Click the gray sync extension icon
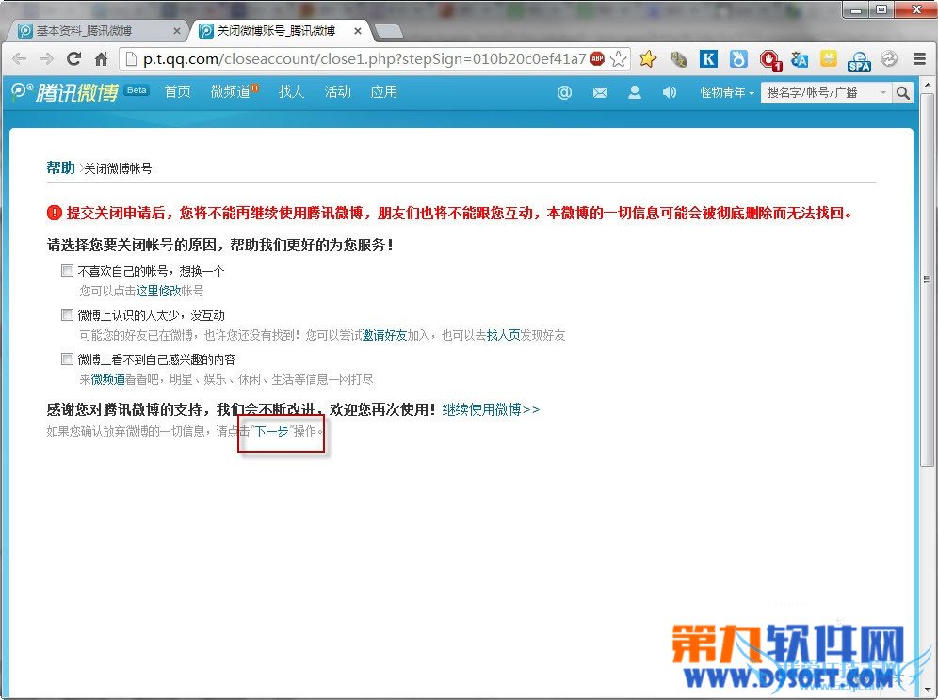This screenshot has height=700, width=938. (889, 58)
